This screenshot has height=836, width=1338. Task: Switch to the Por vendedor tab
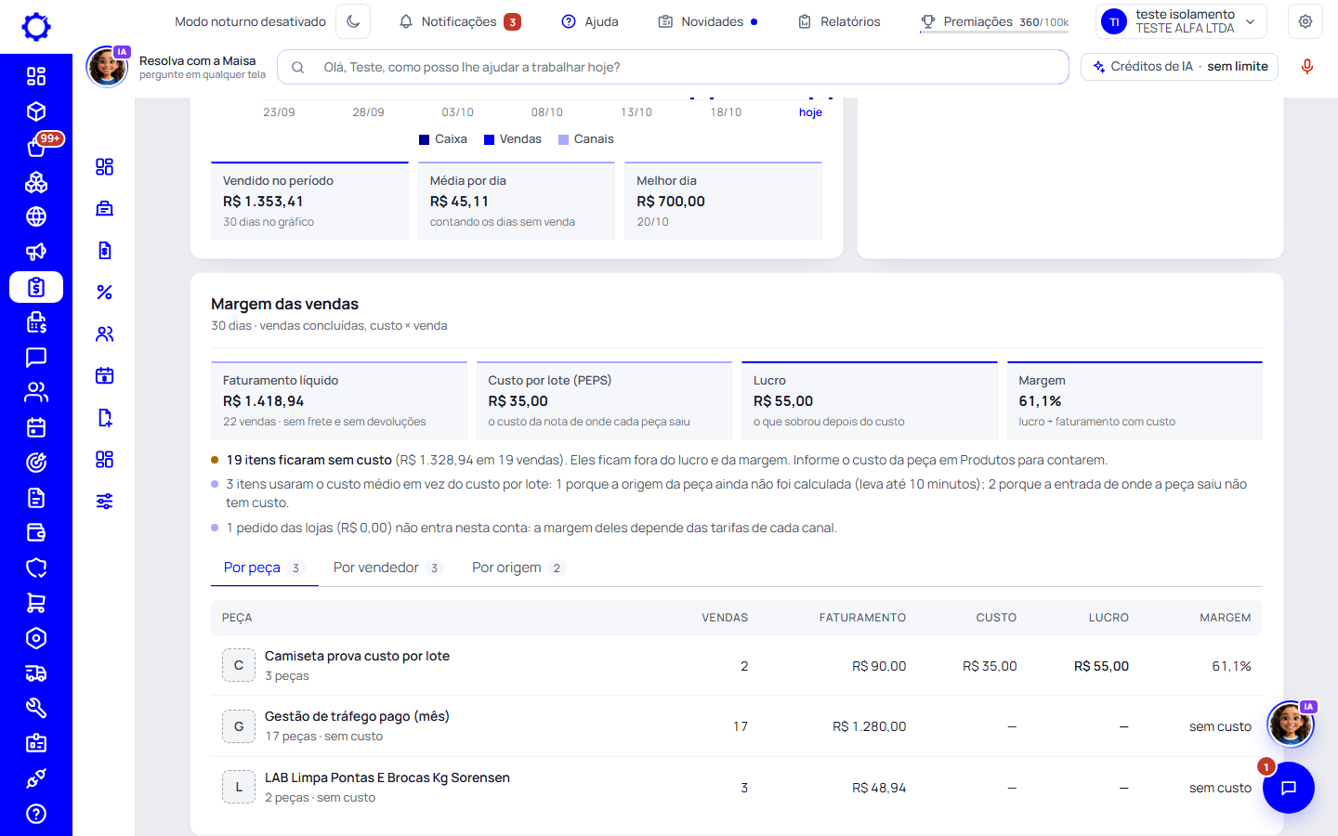(x=387, y=568)
